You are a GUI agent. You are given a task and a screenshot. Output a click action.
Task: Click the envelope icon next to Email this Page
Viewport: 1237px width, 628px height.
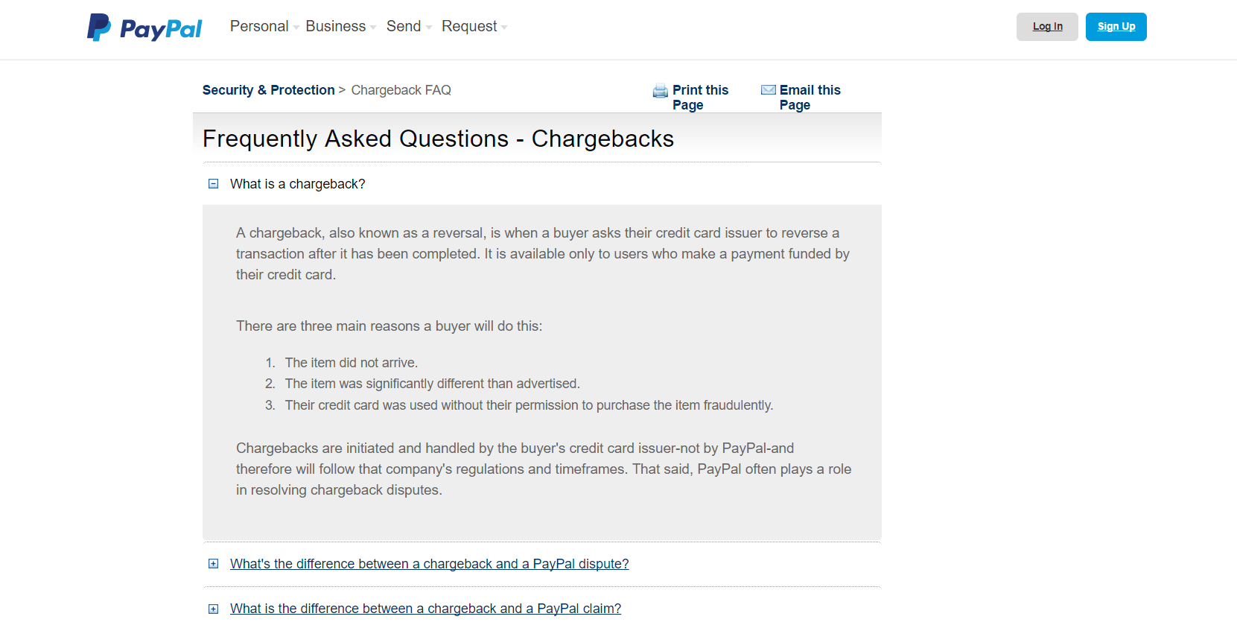click(x=768, y=89)
